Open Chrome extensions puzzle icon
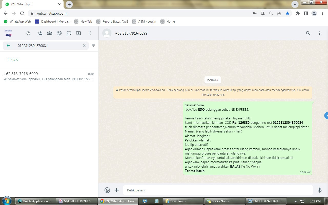Image resolution: width=328 pixels, height=205 pixels. (x=298, y=13)
